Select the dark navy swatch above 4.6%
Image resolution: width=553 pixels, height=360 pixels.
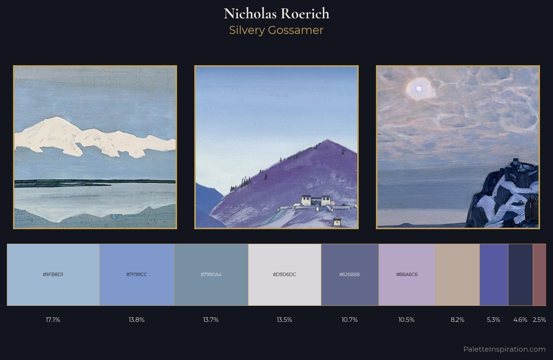(x=521, y=275)
